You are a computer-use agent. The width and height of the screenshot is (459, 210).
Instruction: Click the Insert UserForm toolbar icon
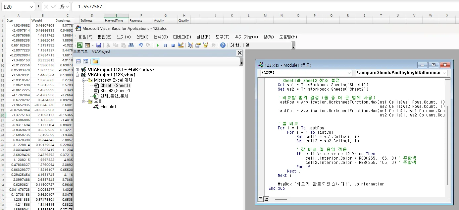[x=87, y=45]
